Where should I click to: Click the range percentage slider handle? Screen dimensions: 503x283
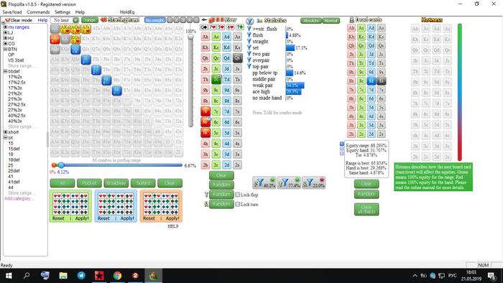tap(61, 165)
